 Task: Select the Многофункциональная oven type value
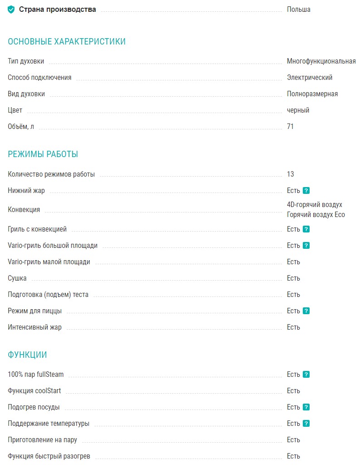point(321,61)
